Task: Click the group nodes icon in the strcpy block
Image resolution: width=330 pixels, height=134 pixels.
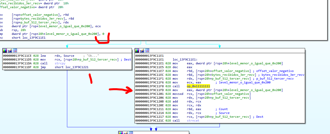Action: [x=15, y=51]
